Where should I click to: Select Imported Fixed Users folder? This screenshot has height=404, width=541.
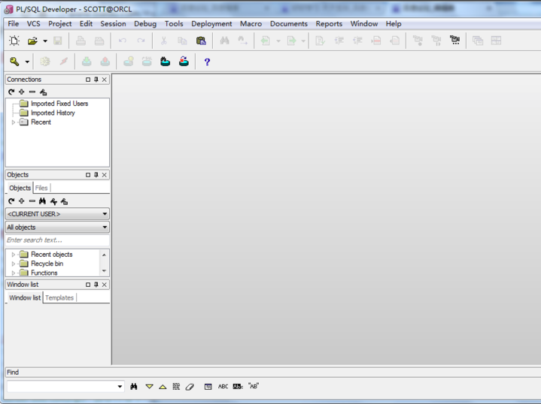(59, 104)
